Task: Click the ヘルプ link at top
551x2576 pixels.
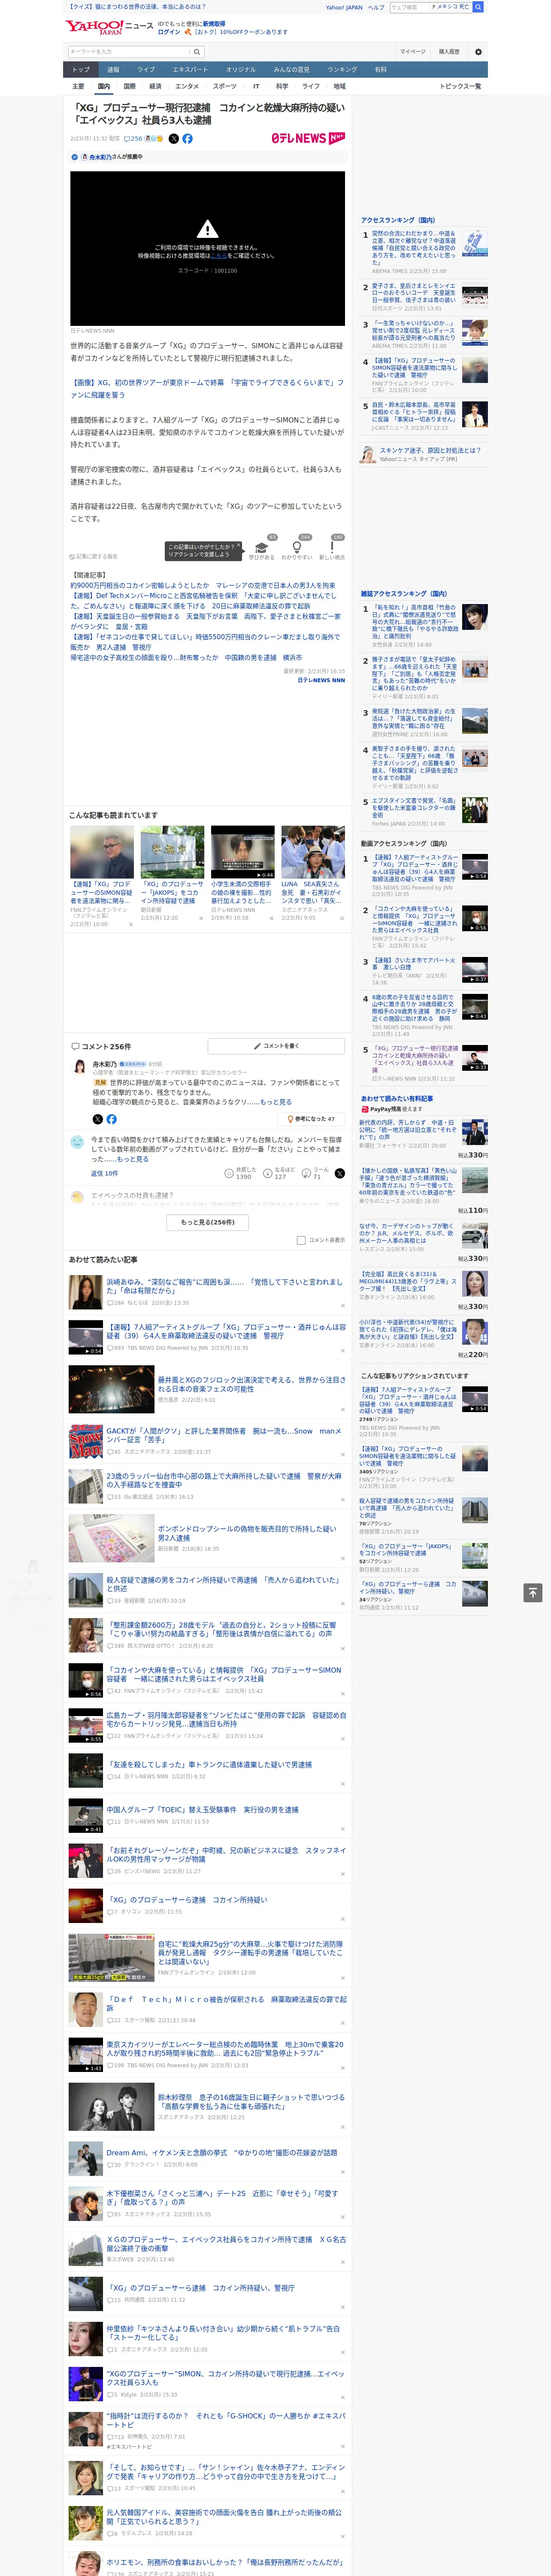Action: click(x=376, y=7)
